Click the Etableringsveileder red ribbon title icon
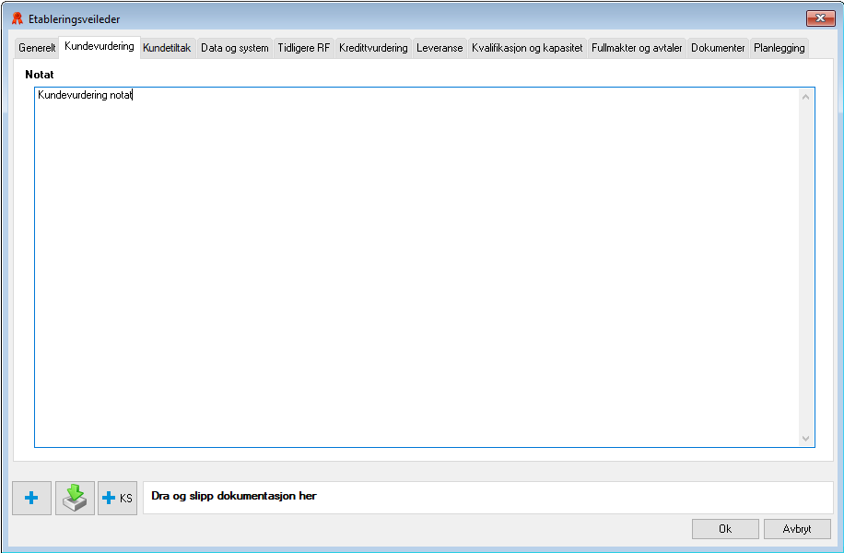Viewport: 844px width, 553px height. pyautogui.click(x=18, y=18)
